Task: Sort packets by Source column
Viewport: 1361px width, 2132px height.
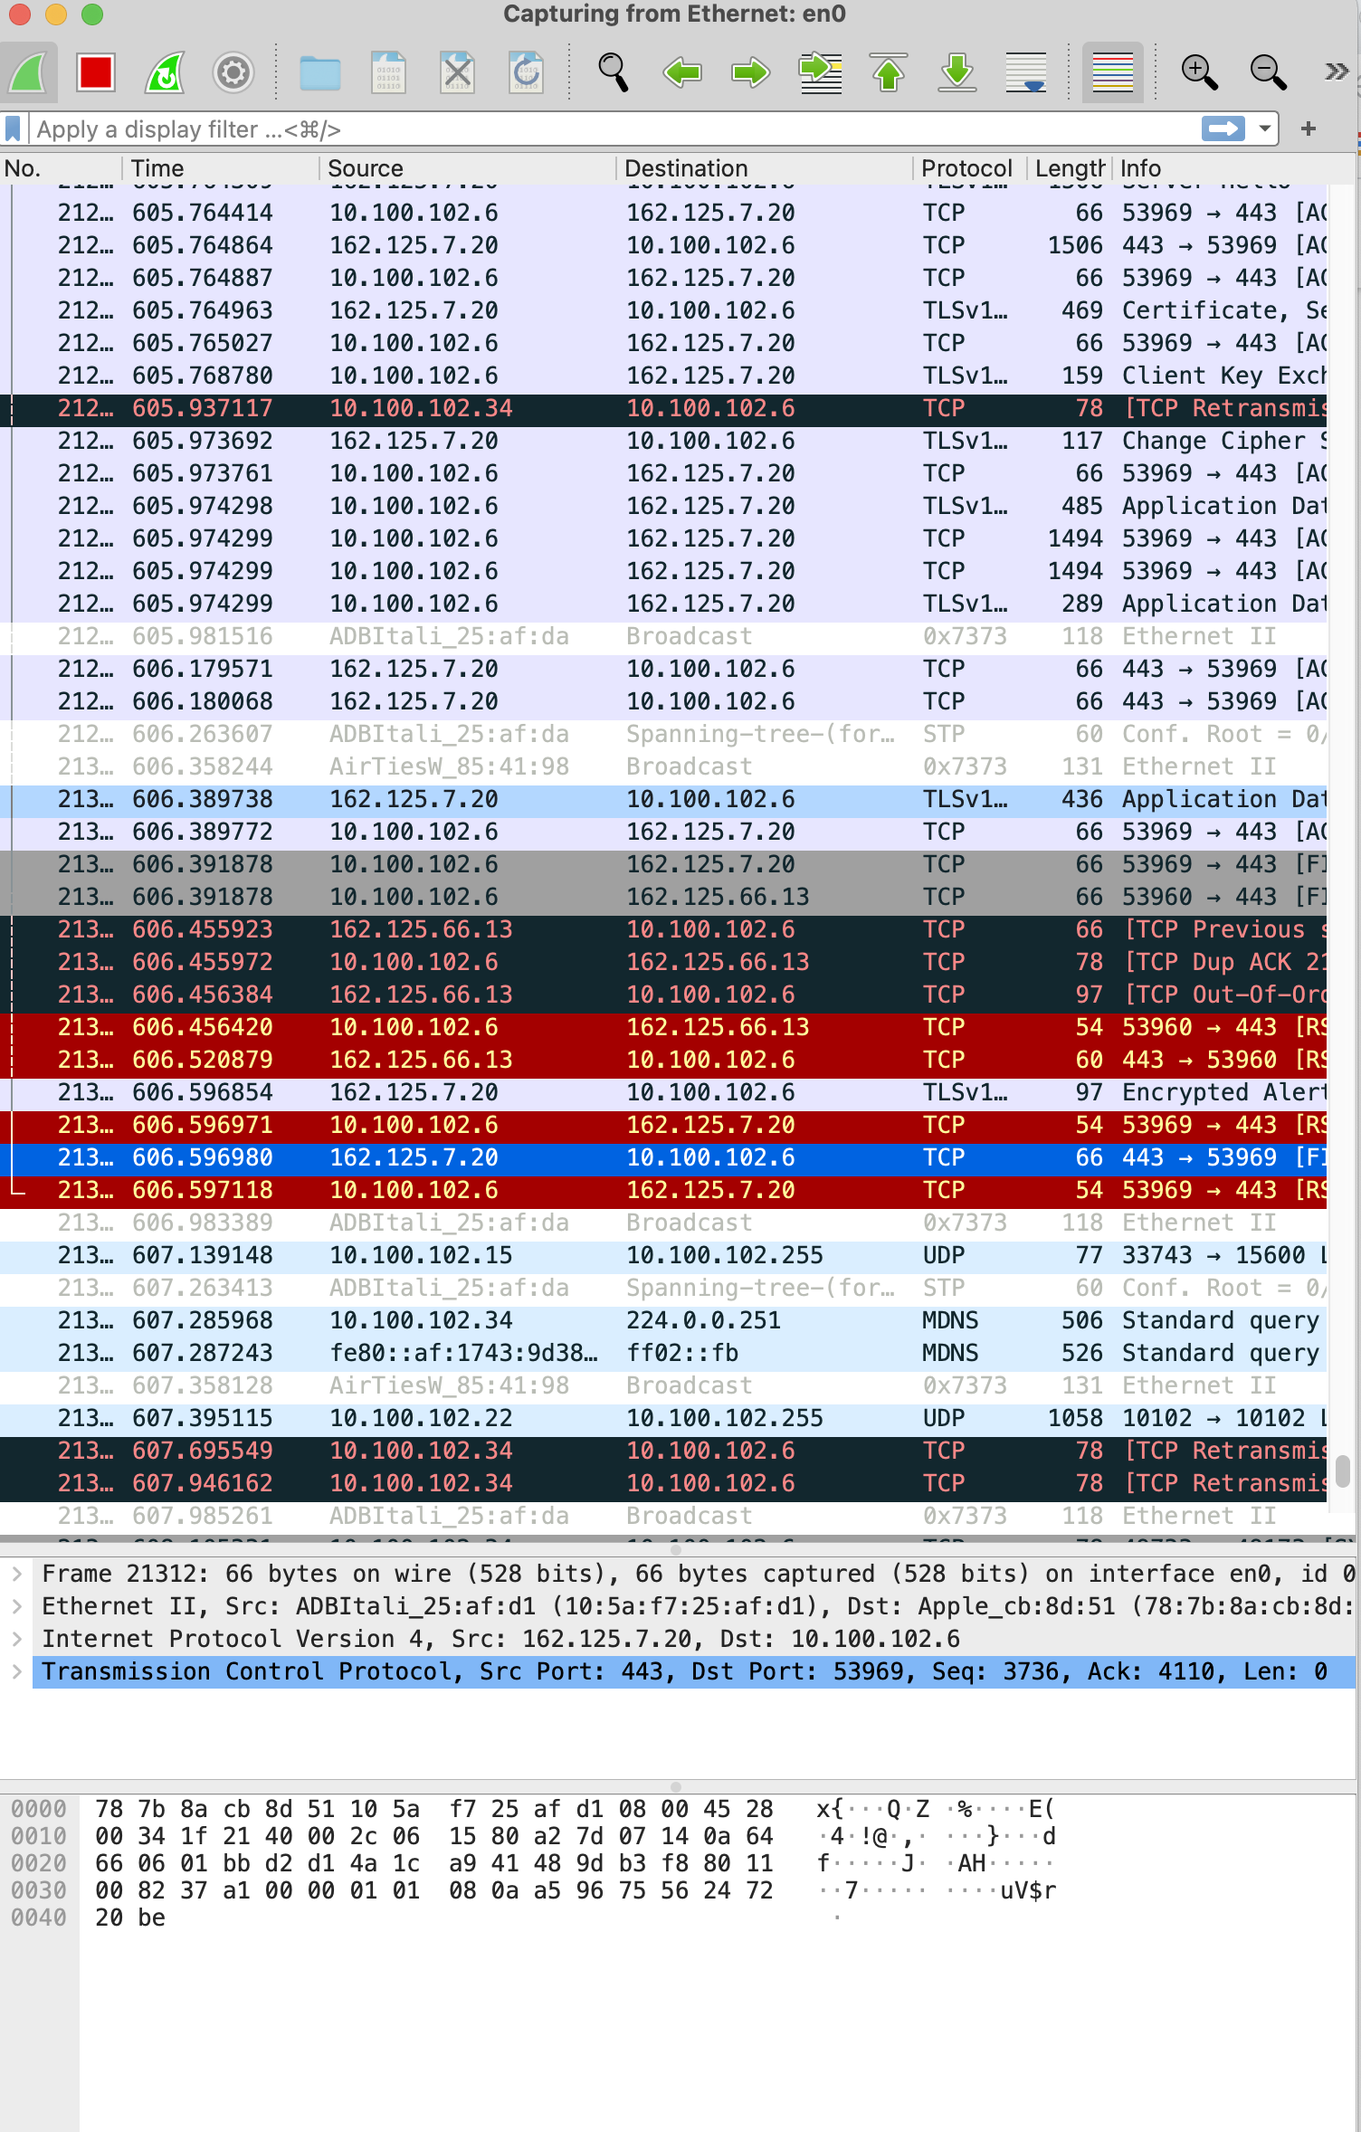Action: coord(467,168)
